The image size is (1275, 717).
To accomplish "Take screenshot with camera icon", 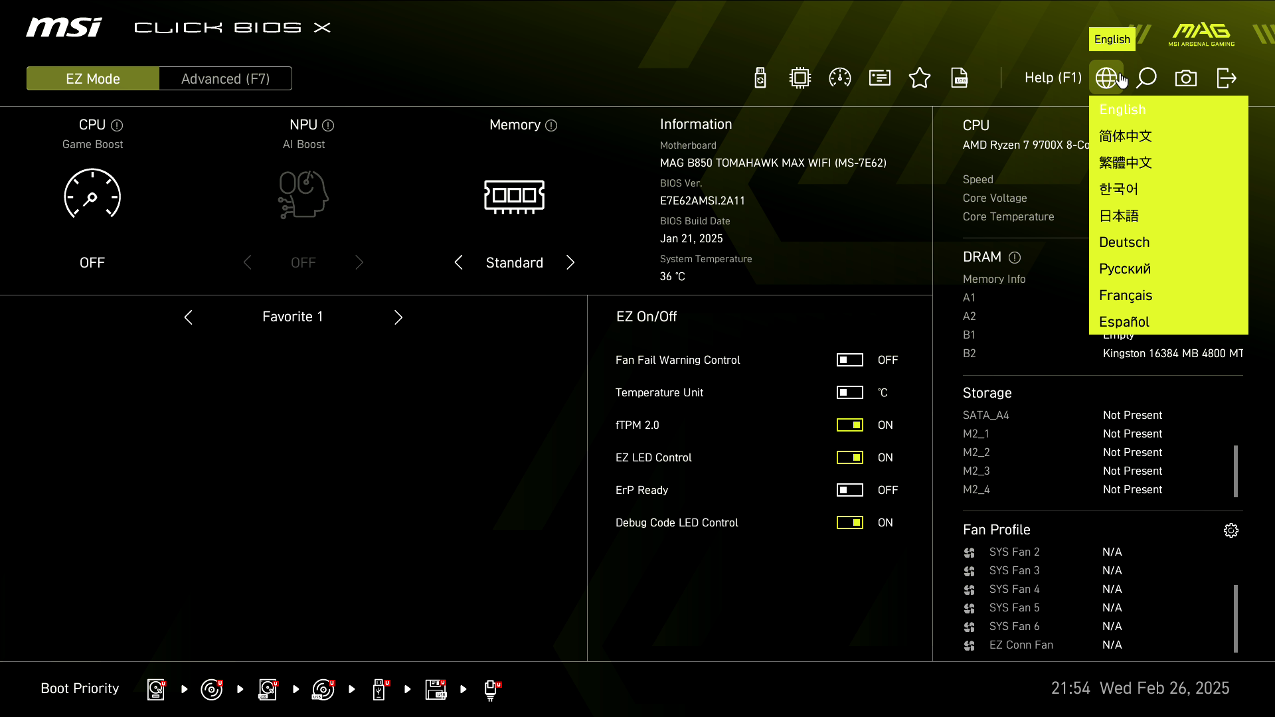I will coord(1186,78).
